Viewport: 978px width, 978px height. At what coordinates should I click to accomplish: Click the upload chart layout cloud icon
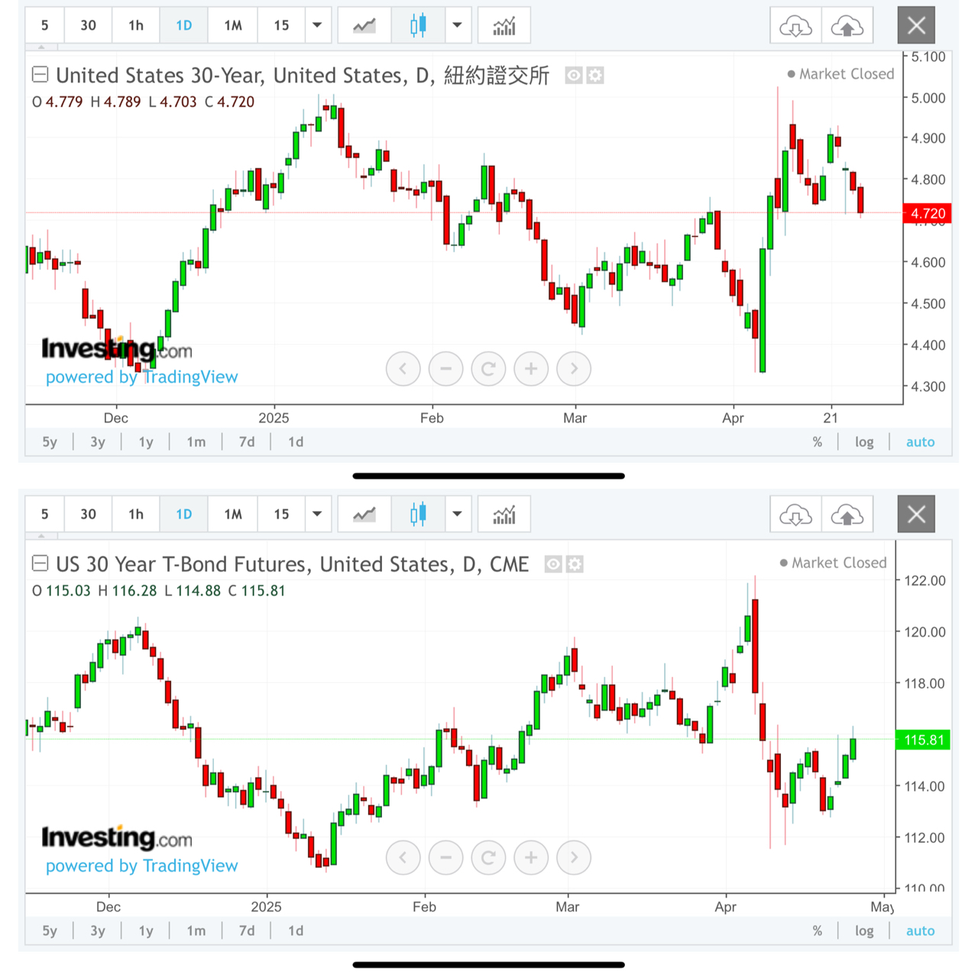tap(847, 25)
